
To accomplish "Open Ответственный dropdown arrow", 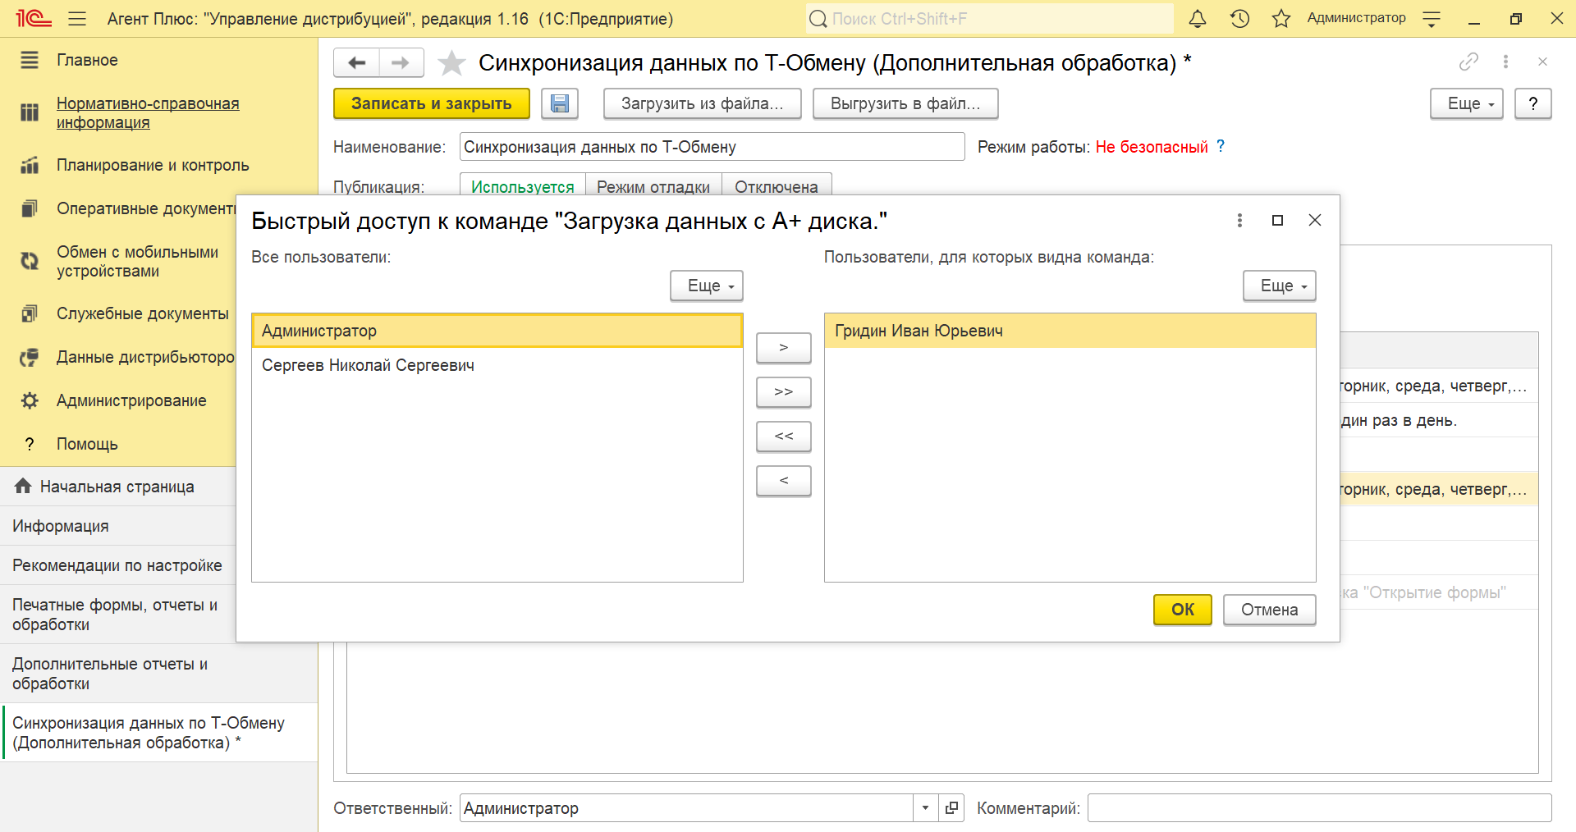I will (x=925, y=808).
